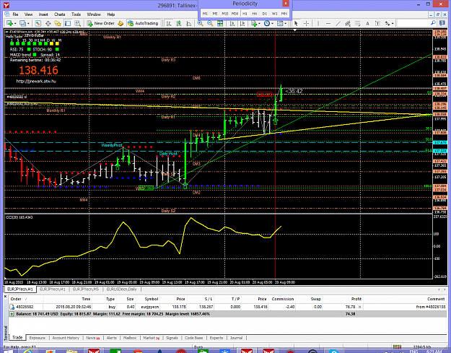
Task: Close order 48026582 via profit X
Action: click(359, 307)
